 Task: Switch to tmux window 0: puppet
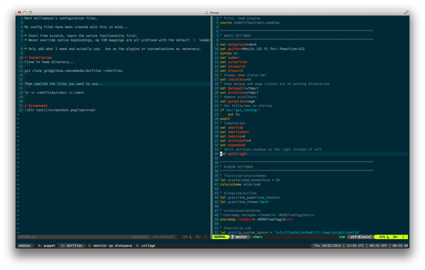(47, 246)
